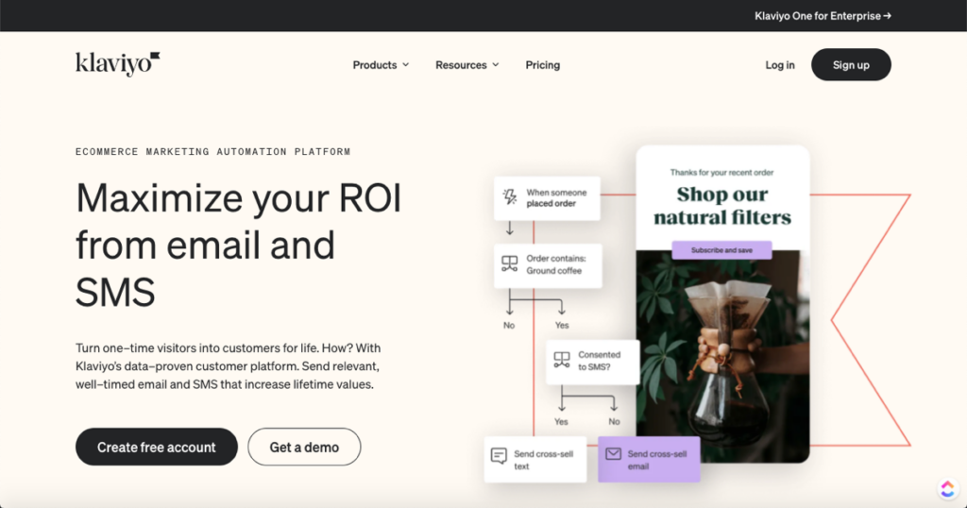The image size is (967, 508).
Task: Select the When someone placed order card
Action: (547, 198)
